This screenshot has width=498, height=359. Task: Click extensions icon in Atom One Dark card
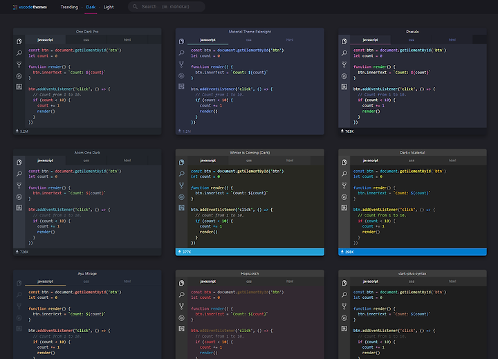pos(19,208)
